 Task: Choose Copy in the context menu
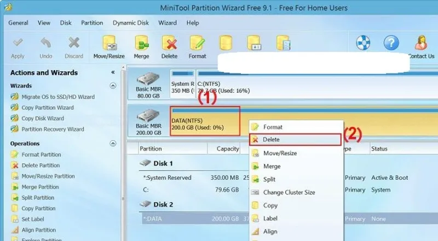[296, 205]
